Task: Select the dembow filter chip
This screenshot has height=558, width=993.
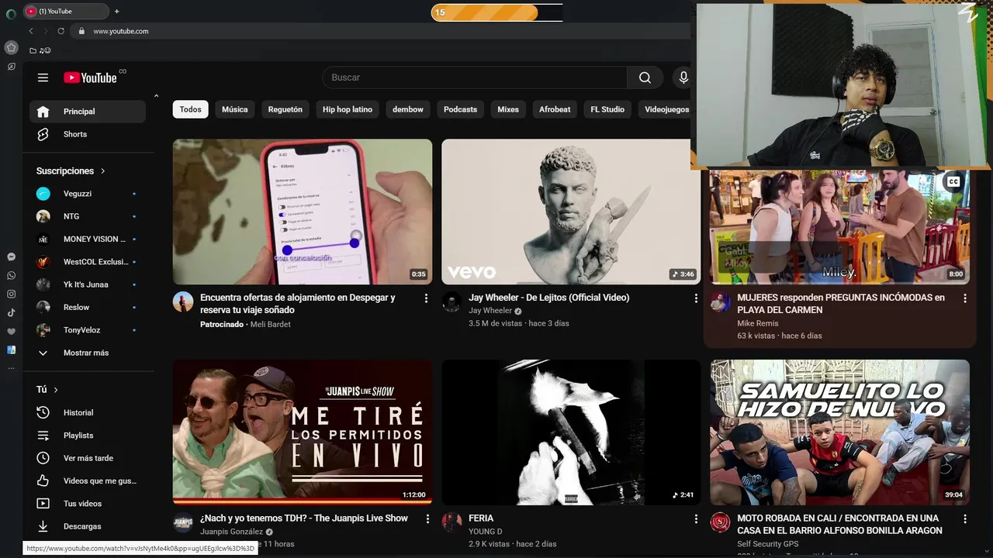Action: click(x=408, y=109)
